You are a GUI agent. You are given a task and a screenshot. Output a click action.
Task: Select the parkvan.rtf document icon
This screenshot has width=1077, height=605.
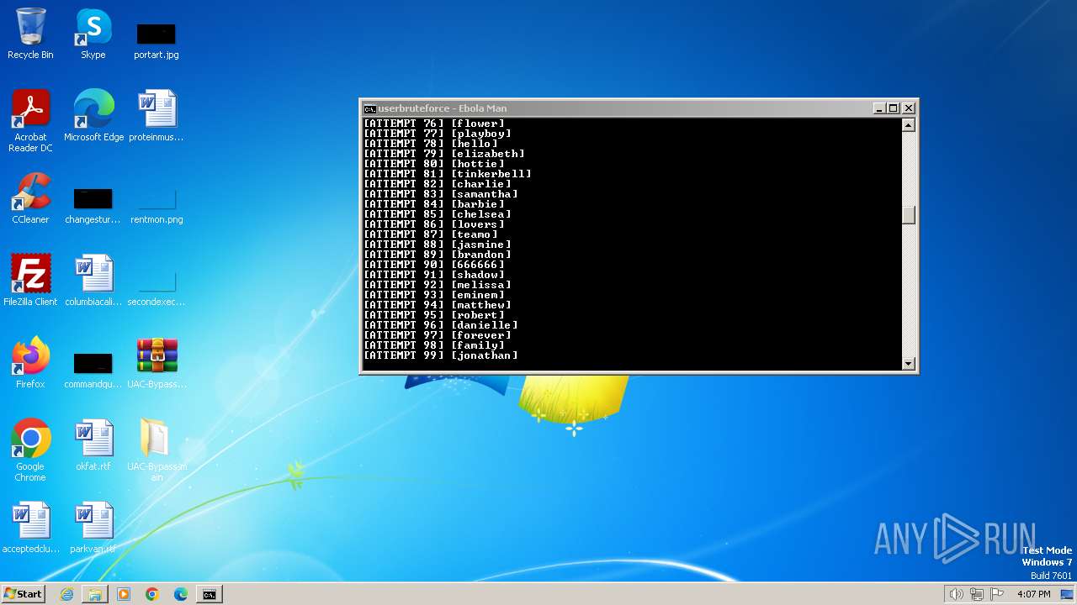(93, 528)
